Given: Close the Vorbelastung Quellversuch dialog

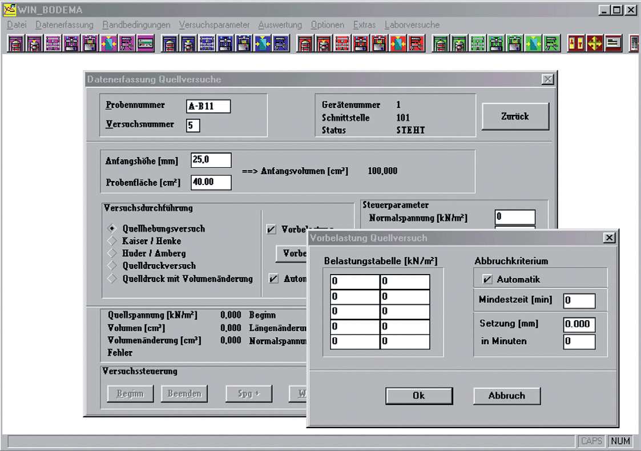Looking at the screenshot, I should click(x=609, y=237).
